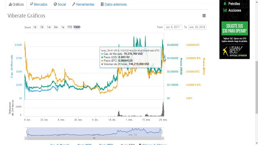Select the YTD zoom range
Screen dimensions: 258x145
click(x=70, y=27)
